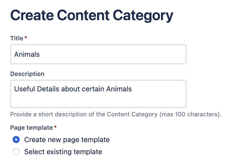Click the "Create Content Category" heading
This screenshot has width=245, height=164.
pyautogui.click(x=92, y=16)
